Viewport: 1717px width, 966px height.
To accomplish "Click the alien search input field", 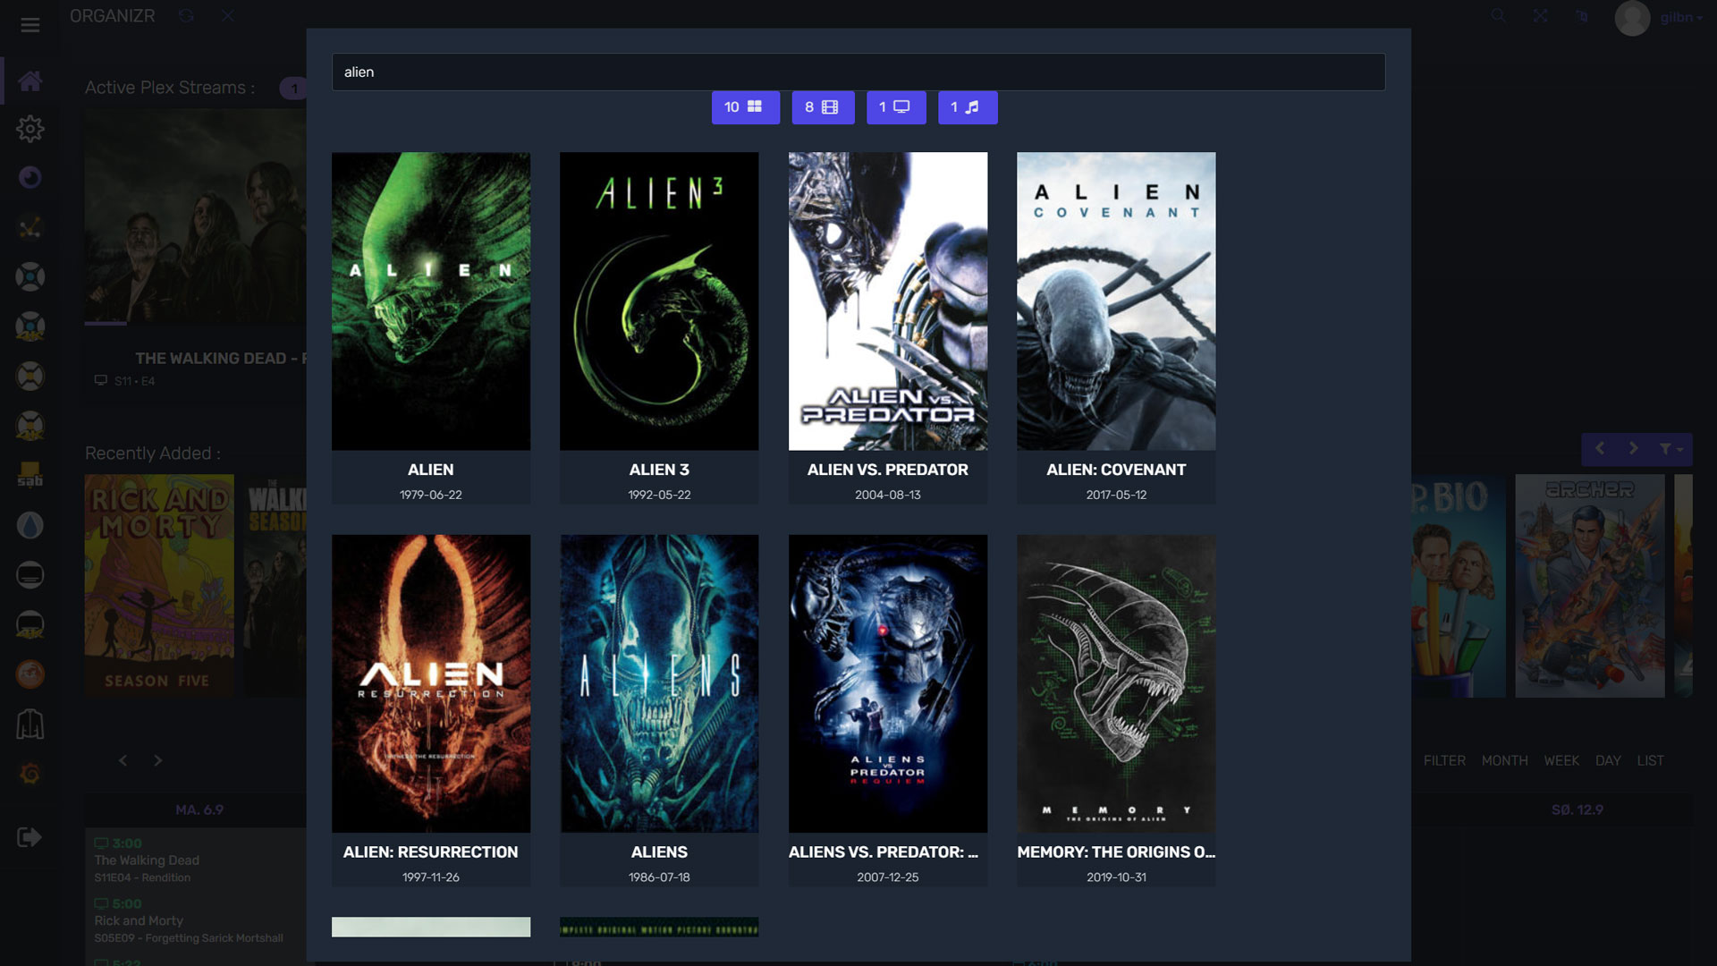I will coord(858,72).
